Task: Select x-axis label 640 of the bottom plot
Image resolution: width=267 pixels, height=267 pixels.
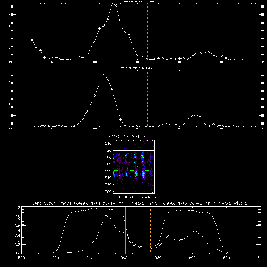Action: 261,258
